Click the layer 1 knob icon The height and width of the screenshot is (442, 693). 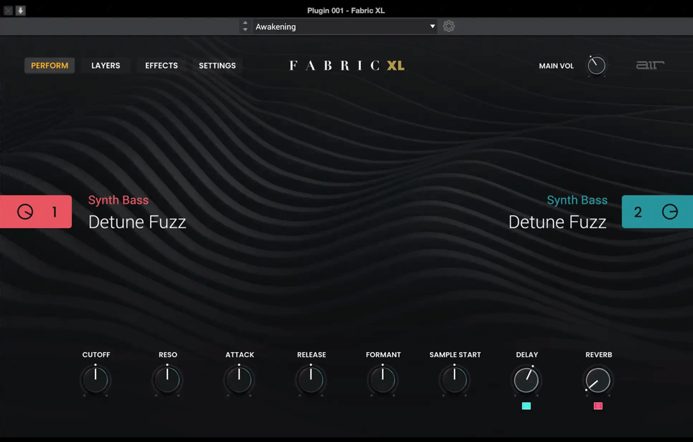tap(25, 211)
